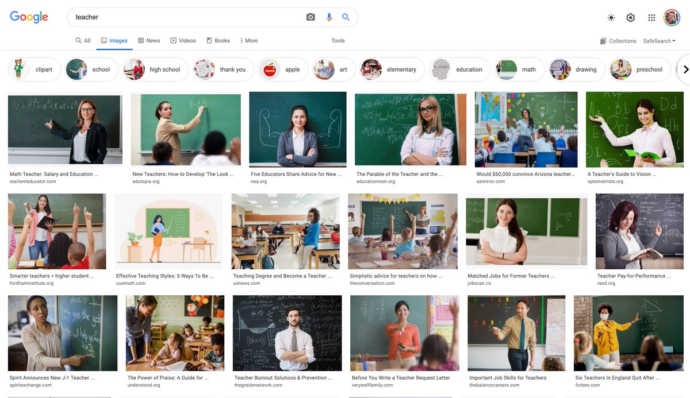
Task: Open Google apps grid icon
Action: tap(651, 18)
